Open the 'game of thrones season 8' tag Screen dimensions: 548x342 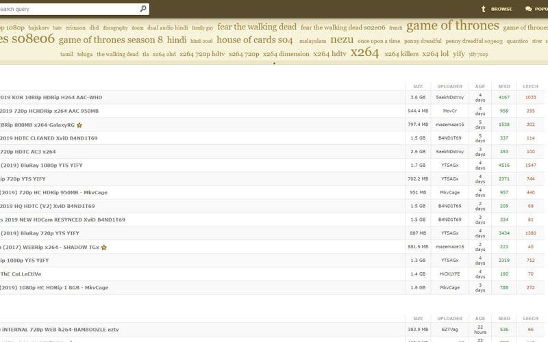(111, 40)
